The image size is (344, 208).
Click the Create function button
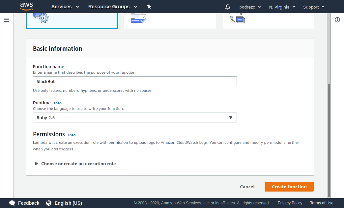coord(289,187)
